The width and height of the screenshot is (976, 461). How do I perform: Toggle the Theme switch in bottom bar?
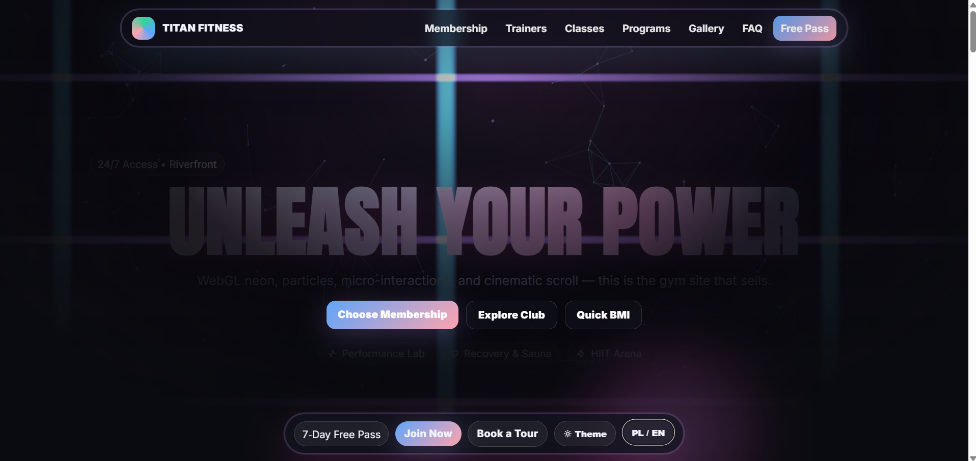[585, 434]
